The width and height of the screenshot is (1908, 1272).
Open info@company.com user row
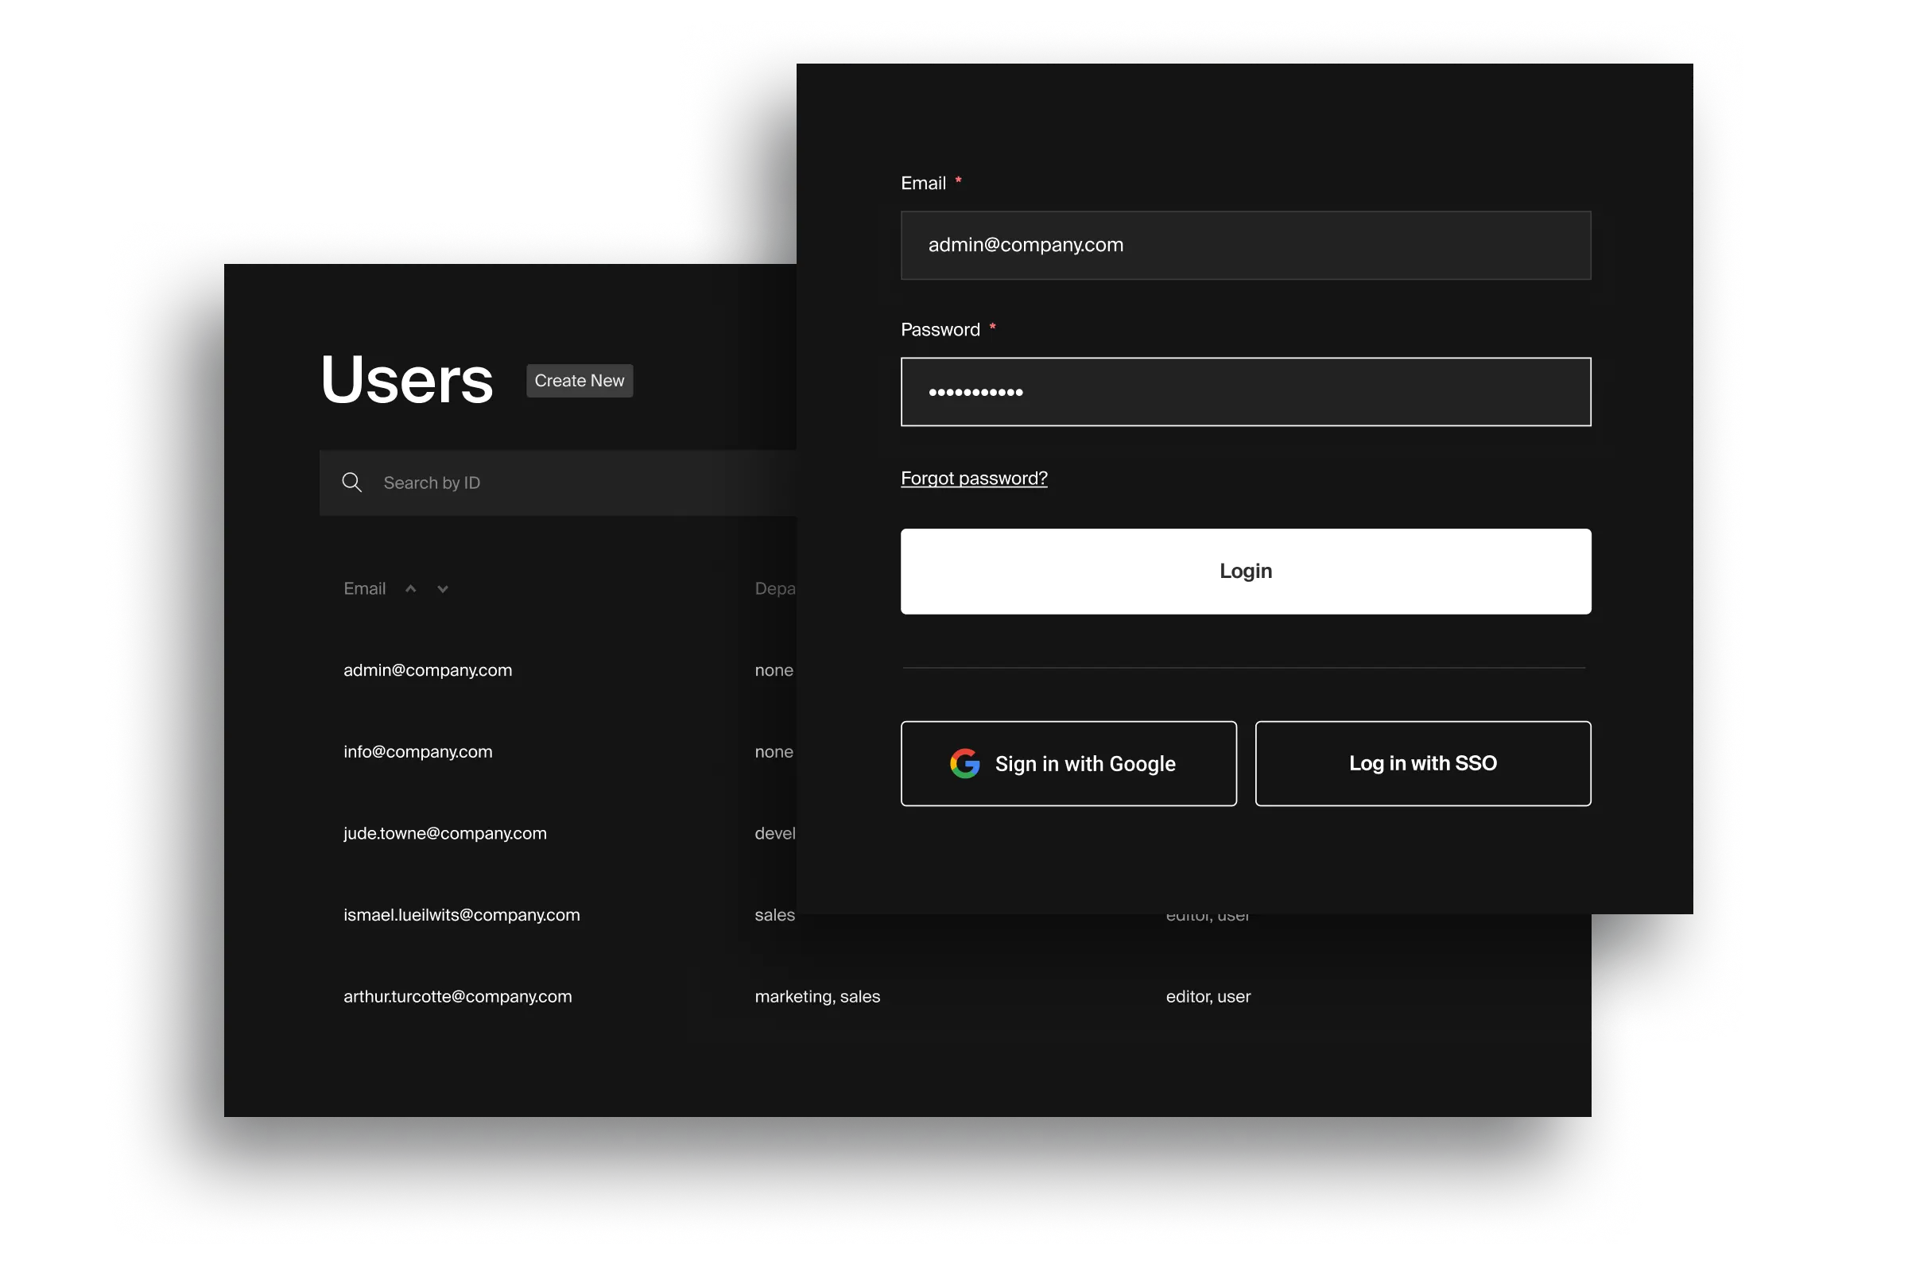coord(418,752)
